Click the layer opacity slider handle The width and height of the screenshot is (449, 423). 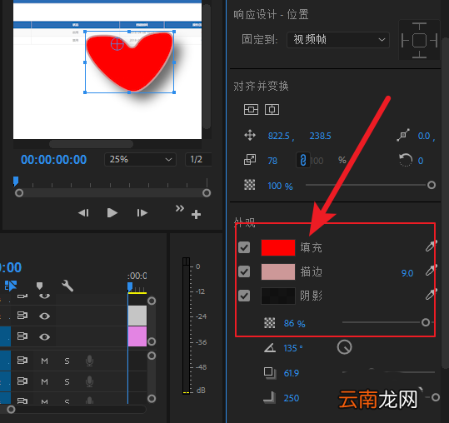[432, 185]
